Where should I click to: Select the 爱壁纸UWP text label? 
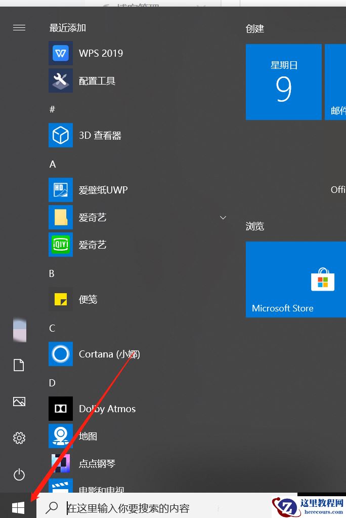point(103,190)
